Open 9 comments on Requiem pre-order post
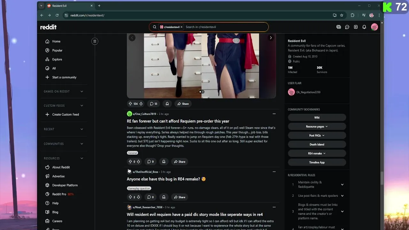Screen dimensions: 409x230 pos(150,162)
